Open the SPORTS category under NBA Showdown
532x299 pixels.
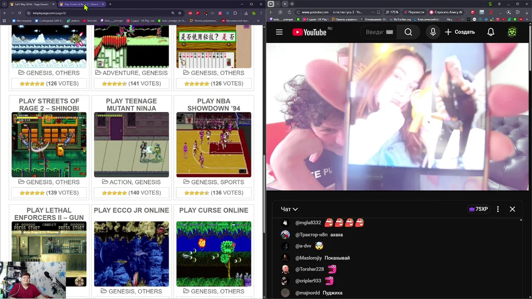(232, 182)
